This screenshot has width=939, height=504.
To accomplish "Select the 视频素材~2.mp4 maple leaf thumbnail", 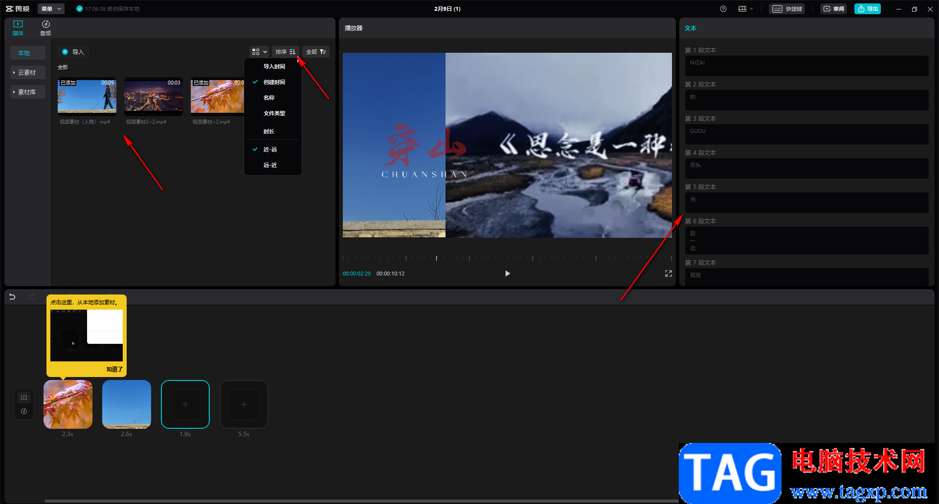I will pyautogui.click(x=217, y=96).
